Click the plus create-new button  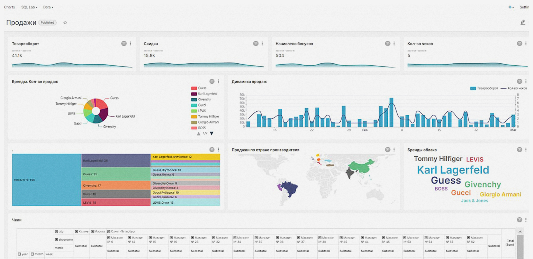click(511, 7)
